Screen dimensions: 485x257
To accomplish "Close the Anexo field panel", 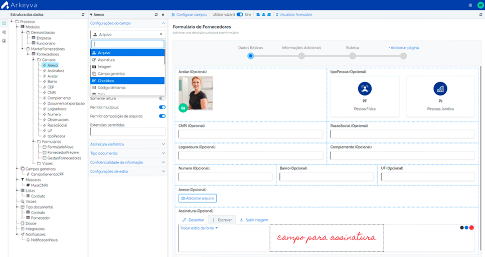I will click(163, 15).
